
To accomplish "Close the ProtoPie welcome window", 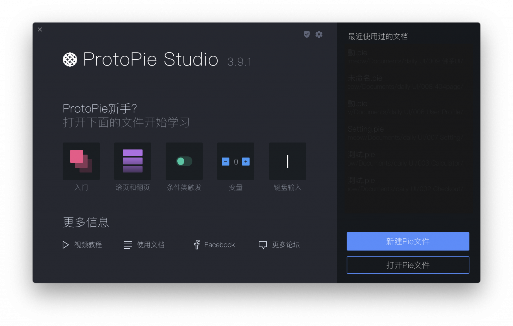I will tap(40, 29).
